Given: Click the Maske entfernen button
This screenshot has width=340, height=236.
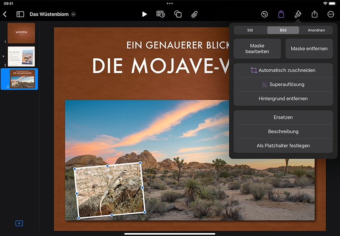Looking at the screenshot, I should coord(309,49).
